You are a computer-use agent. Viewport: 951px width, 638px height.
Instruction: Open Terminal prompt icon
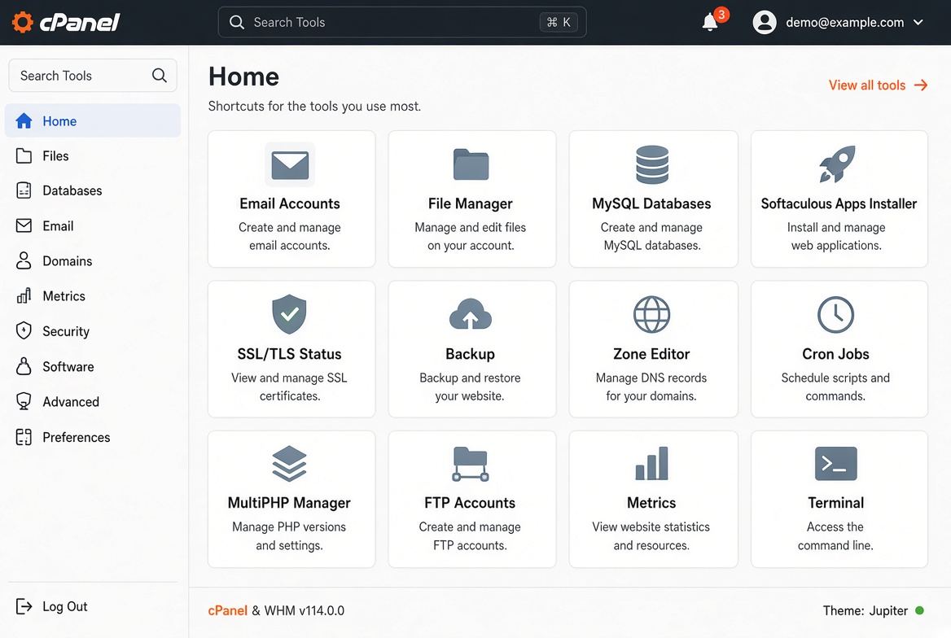tap(835, 463)
